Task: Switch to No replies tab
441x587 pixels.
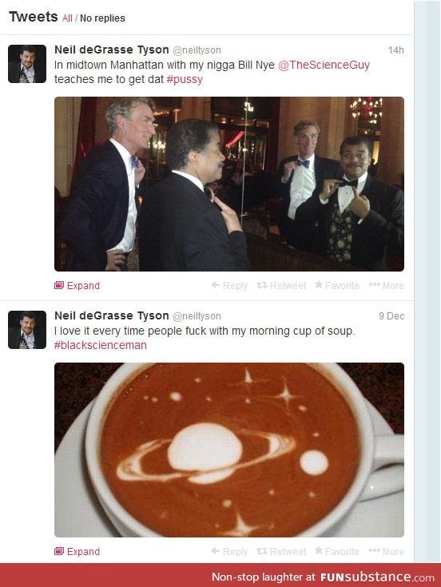Action: point(102,18)
